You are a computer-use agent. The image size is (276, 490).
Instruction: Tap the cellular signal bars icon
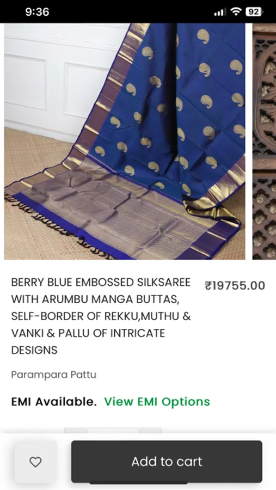point(220,12)
